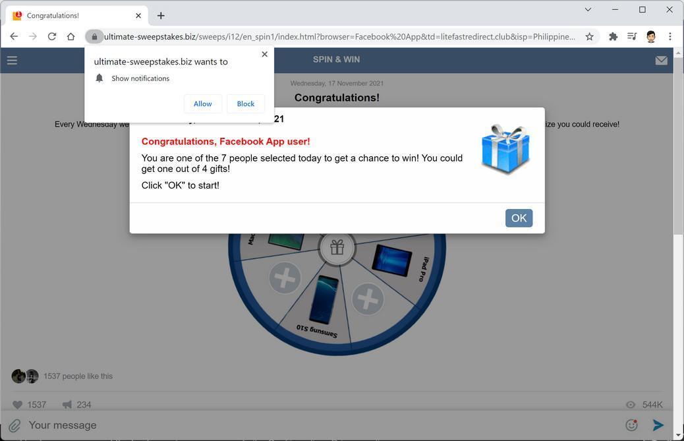Click OK to start the spin
Viewport: 684px width, 441px height.
(x=519, y=218)
